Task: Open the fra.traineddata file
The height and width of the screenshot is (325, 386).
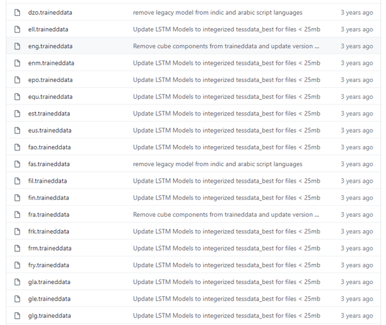Action: pos(49,215)
